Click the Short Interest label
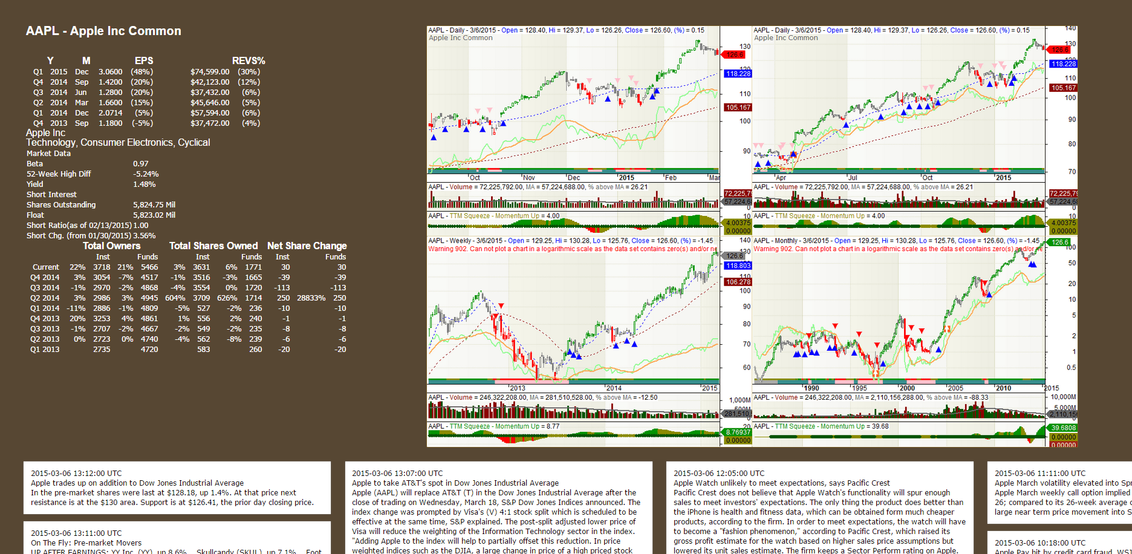This screenshot has height=554, width=1132. click(x=51, y=195)
